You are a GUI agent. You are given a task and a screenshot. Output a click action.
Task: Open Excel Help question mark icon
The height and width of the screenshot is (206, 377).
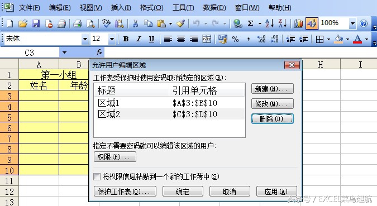click(364, 23)
